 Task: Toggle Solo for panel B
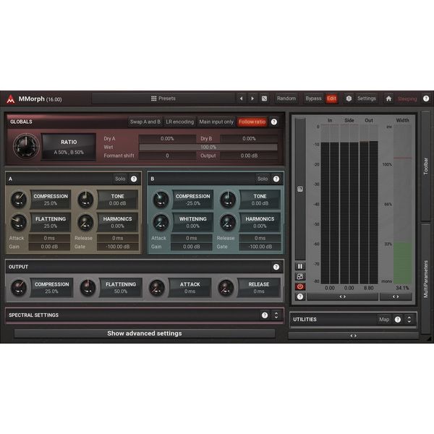click(x=263, y=179)
